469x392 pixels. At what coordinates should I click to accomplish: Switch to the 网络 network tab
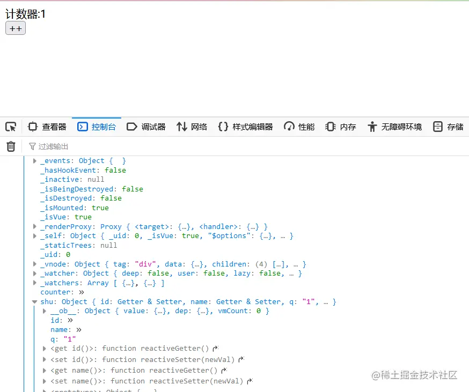point(192,127)
